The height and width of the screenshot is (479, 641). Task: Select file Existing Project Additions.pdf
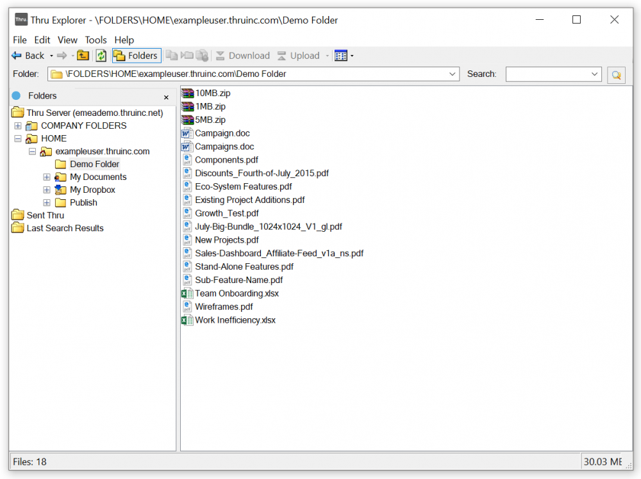tap(250, 200)
